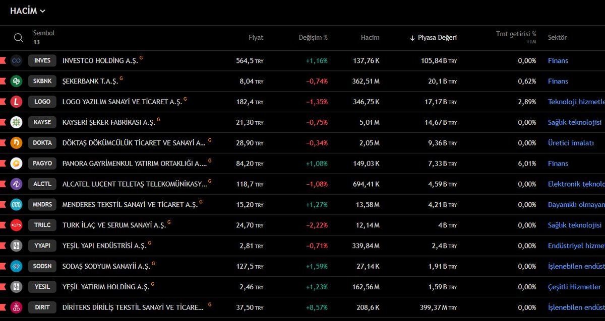The height and width of the screenshot is (321, 605).
Task: Select SODAŞ SODYUM SANAYİİ A.Ş. name
Action: click(106, 266)
